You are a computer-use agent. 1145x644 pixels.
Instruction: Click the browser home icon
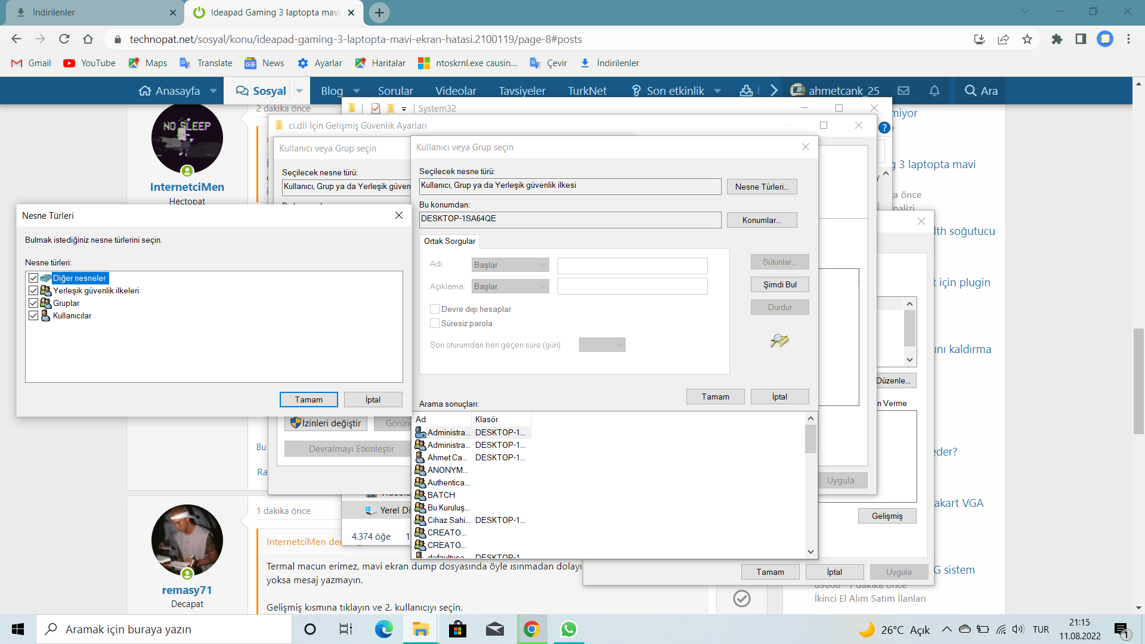point(88,39)
